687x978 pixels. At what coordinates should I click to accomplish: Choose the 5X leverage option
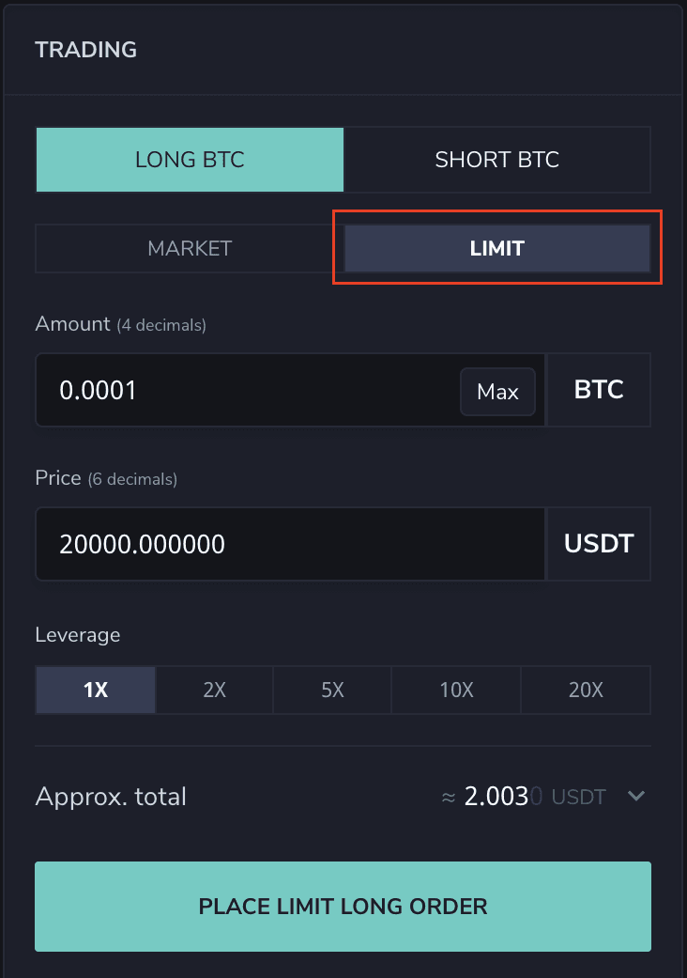point(332,691)
